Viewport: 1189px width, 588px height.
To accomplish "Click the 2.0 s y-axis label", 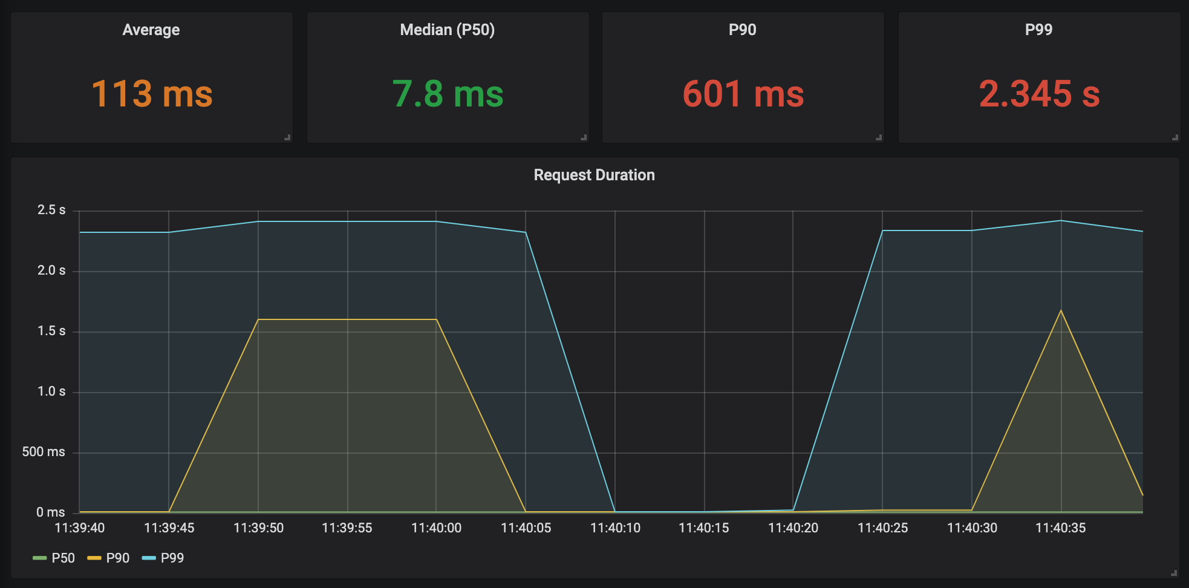I will tap(51, 270).
